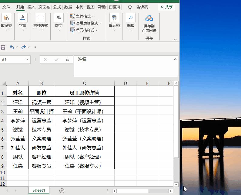Click the Save disk icon in quick toolbar
This screenshot has width=241, height=195.
click(x=3, y=47)
